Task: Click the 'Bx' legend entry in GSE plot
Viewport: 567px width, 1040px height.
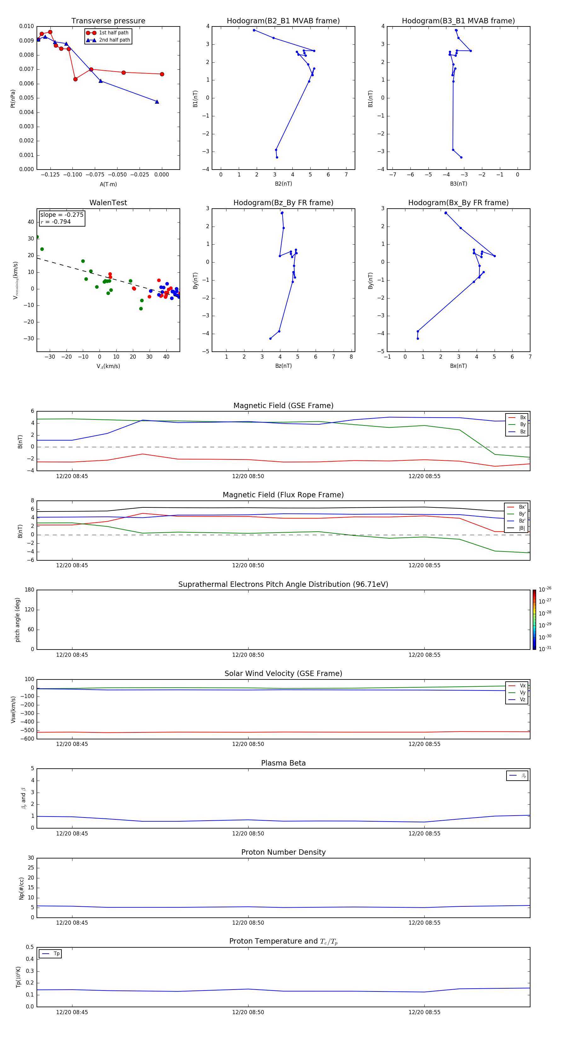Action: click(517, 418)
